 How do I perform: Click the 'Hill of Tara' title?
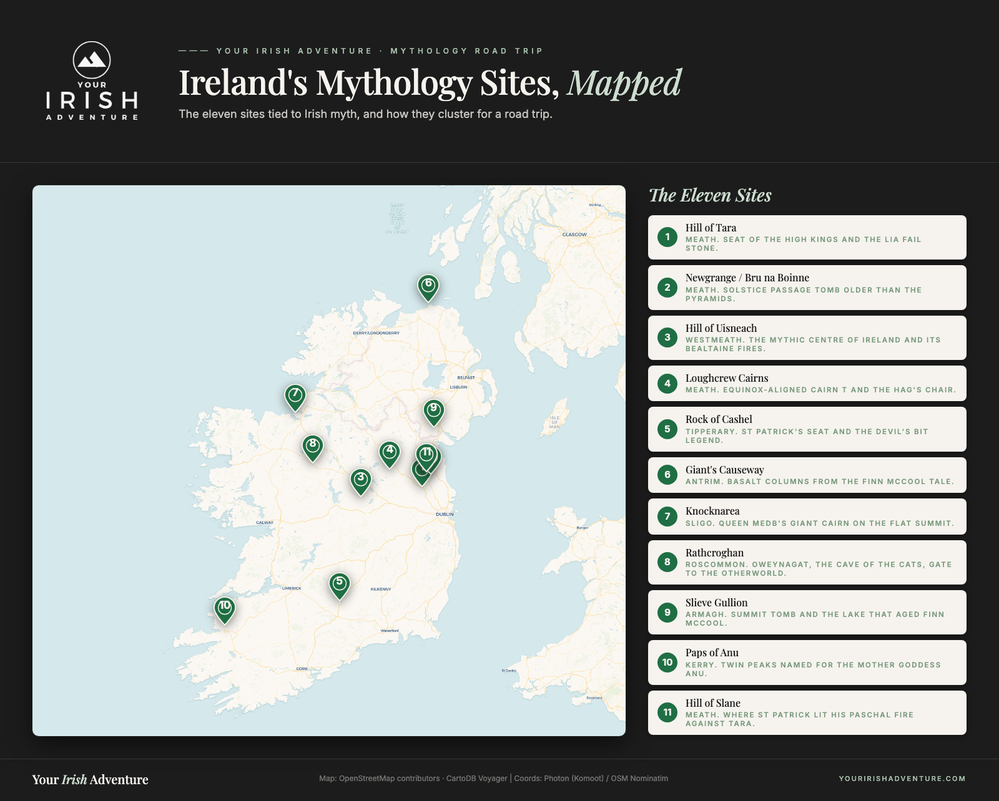coord(711,228)
